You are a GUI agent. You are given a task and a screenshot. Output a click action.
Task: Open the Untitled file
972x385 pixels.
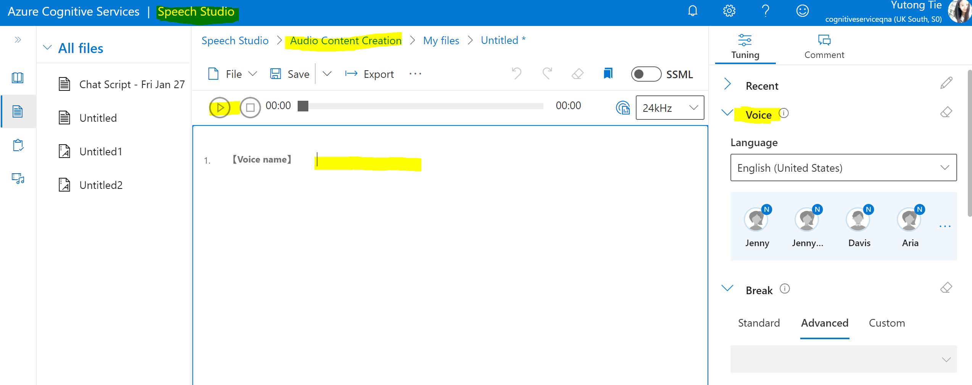pos(88,118)
